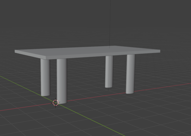The width and height of the screenshot is (191, 136).
Task: Select the table leg nearest the 3D cursor
Action: [62, 81]
